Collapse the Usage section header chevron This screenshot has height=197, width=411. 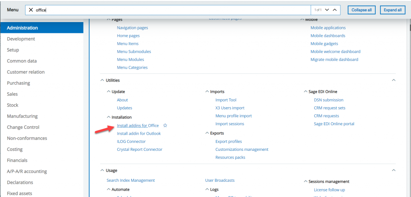tap(102, 170)
